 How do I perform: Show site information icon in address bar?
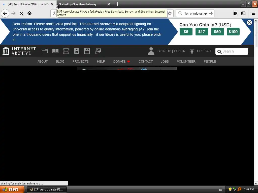[54, 13]
